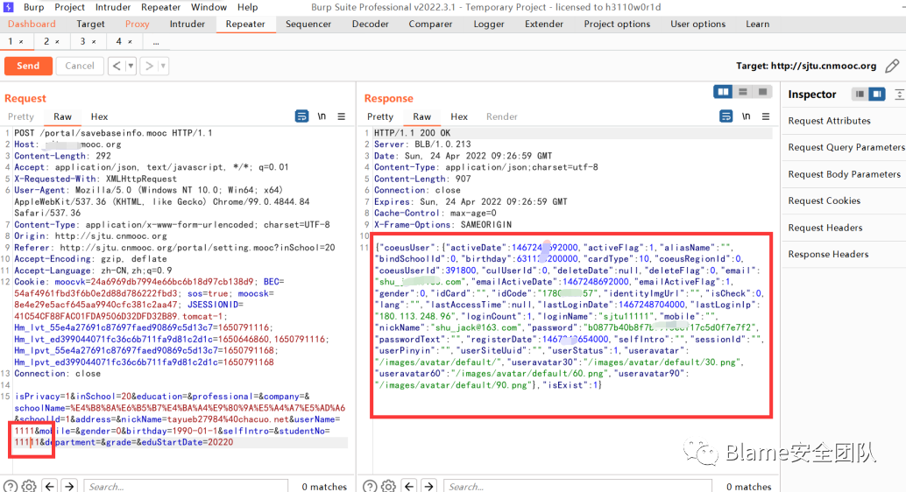Add new Repeater tab via ellipsis

coord(156,41)
